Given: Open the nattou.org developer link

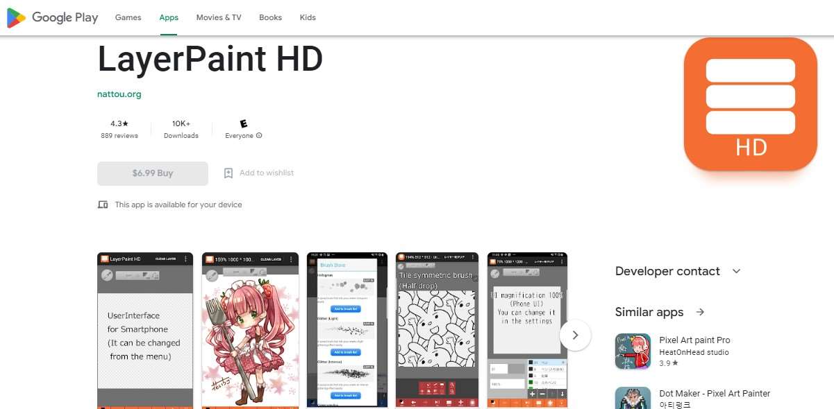Looking at the screenshot, I should pyautogui.click(x=119, y=94).
